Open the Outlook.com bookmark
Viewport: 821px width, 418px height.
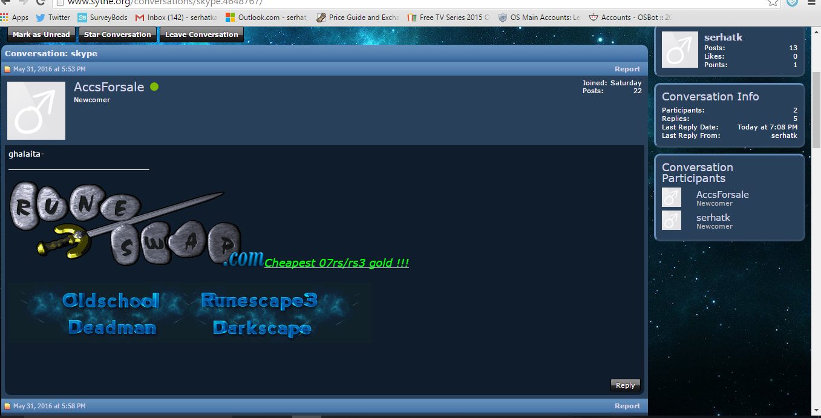tap(267, 18)
